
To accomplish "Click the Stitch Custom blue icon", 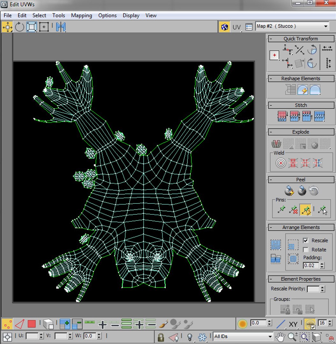I will coord(319,116).
